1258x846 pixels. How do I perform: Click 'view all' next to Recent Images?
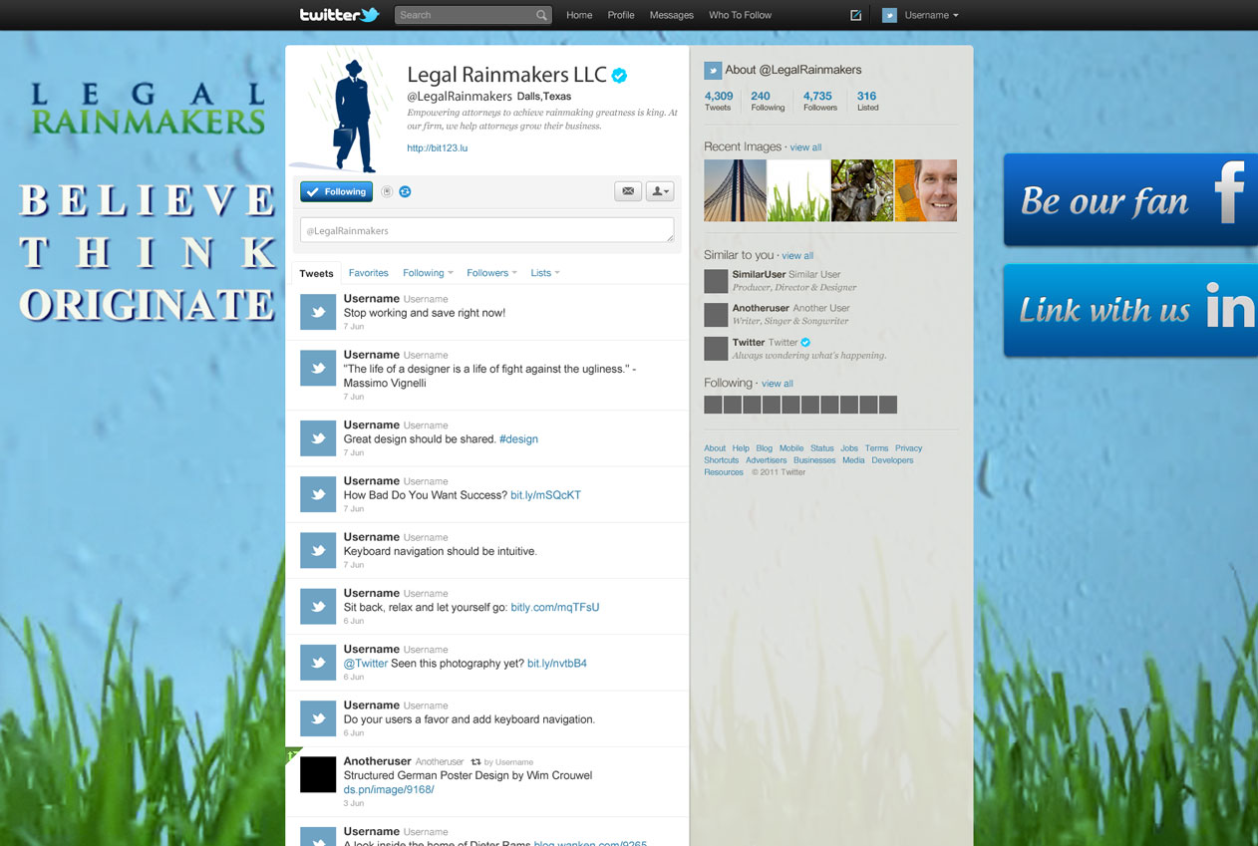[x=805, y=147]
